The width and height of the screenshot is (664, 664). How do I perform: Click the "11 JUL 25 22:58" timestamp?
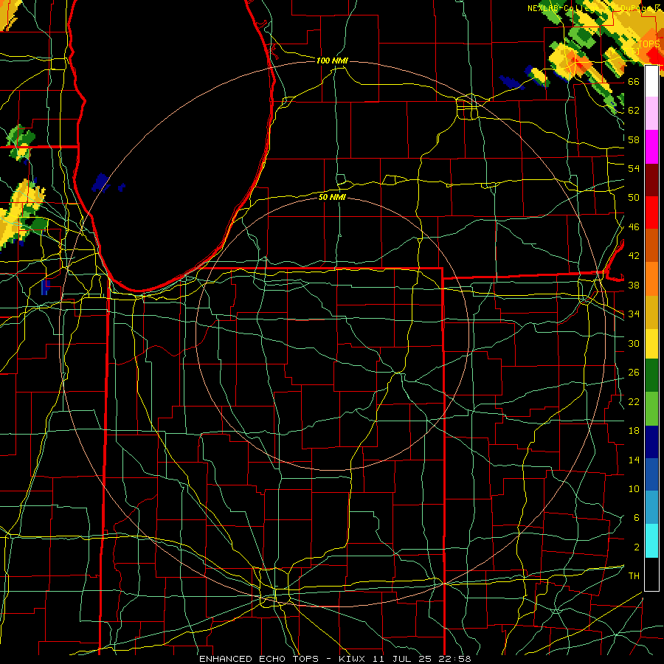pos(422,659)
